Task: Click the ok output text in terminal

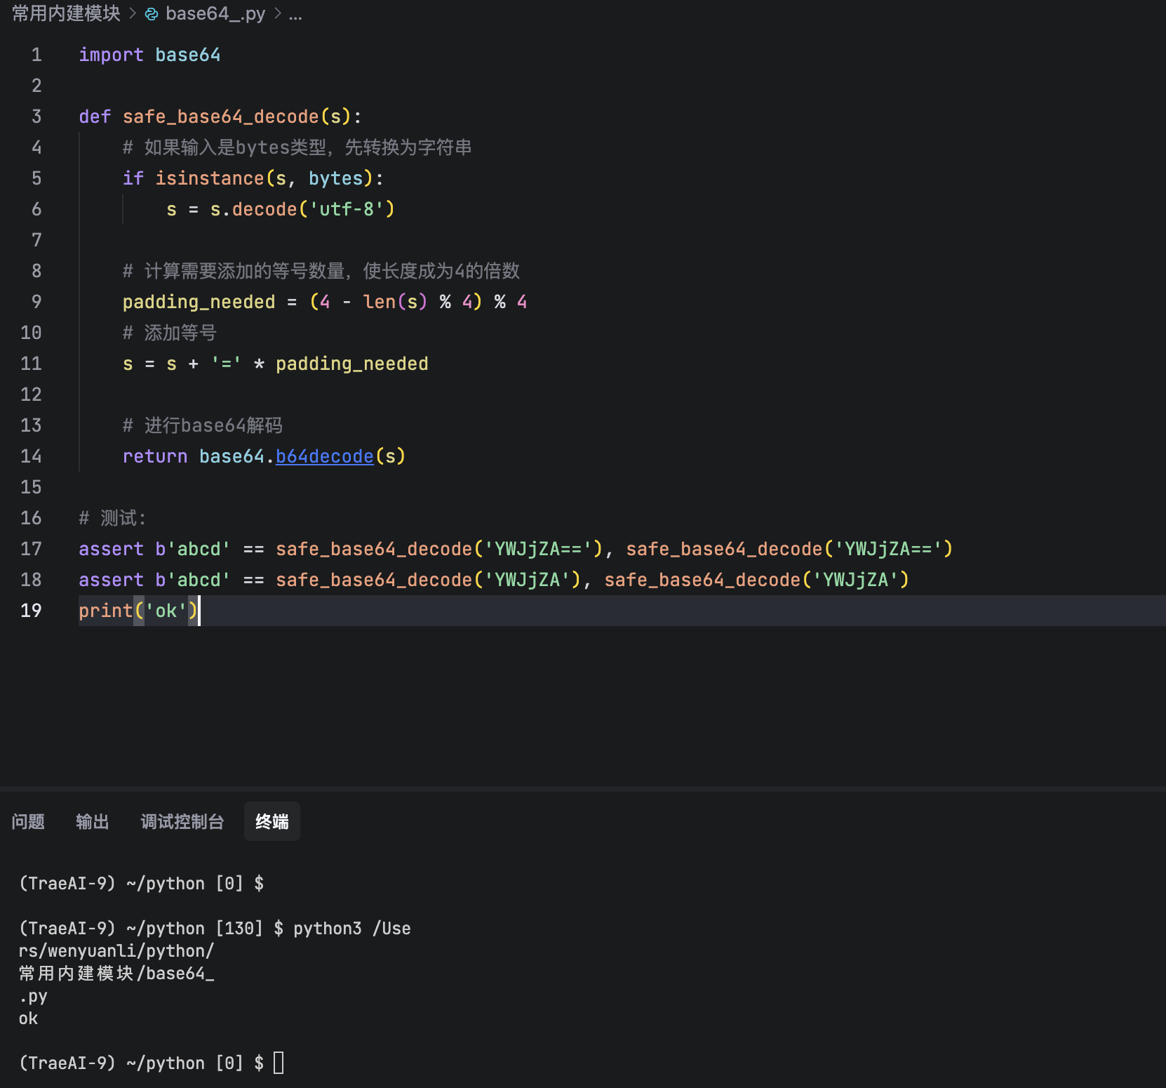Action: tap(28, 1019)
